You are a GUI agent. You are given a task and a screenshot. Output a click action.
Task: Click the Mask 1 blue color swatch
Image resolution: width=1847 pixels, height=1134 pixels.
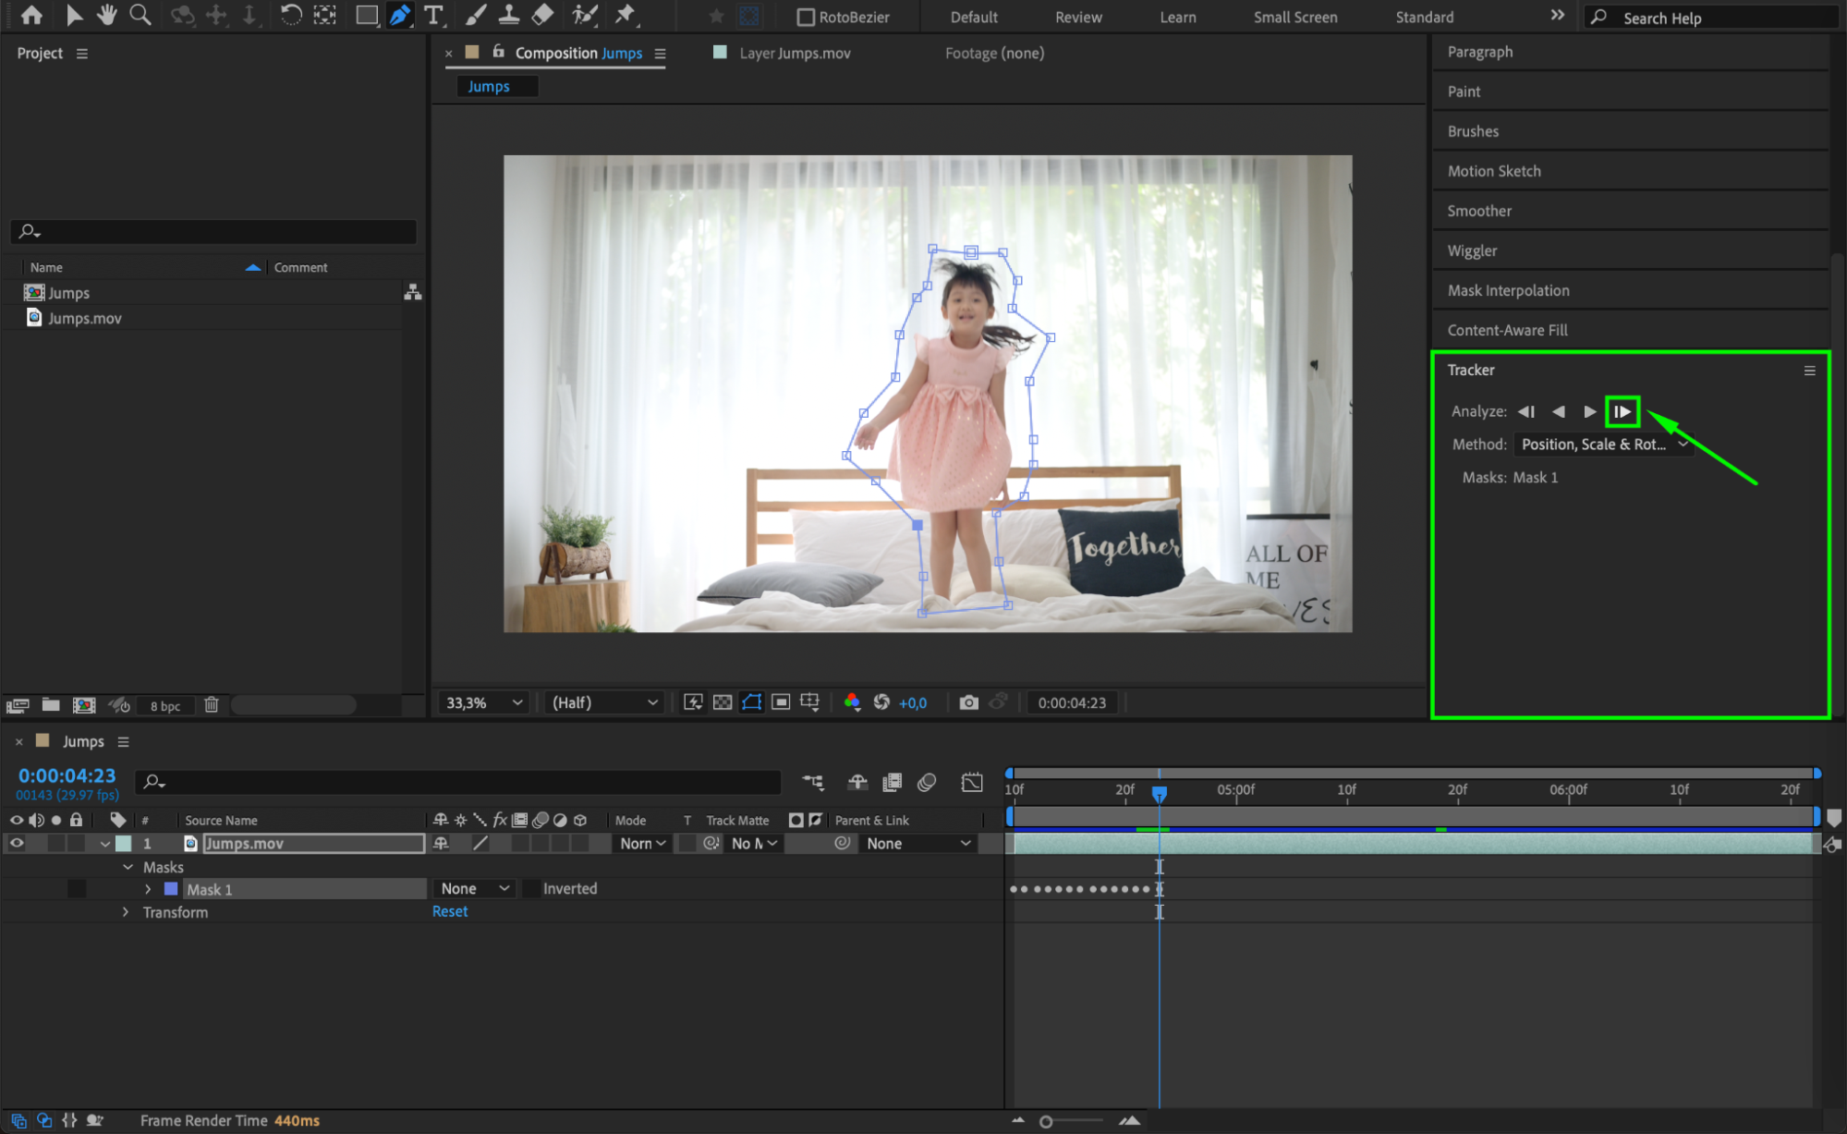pos(171,889)
